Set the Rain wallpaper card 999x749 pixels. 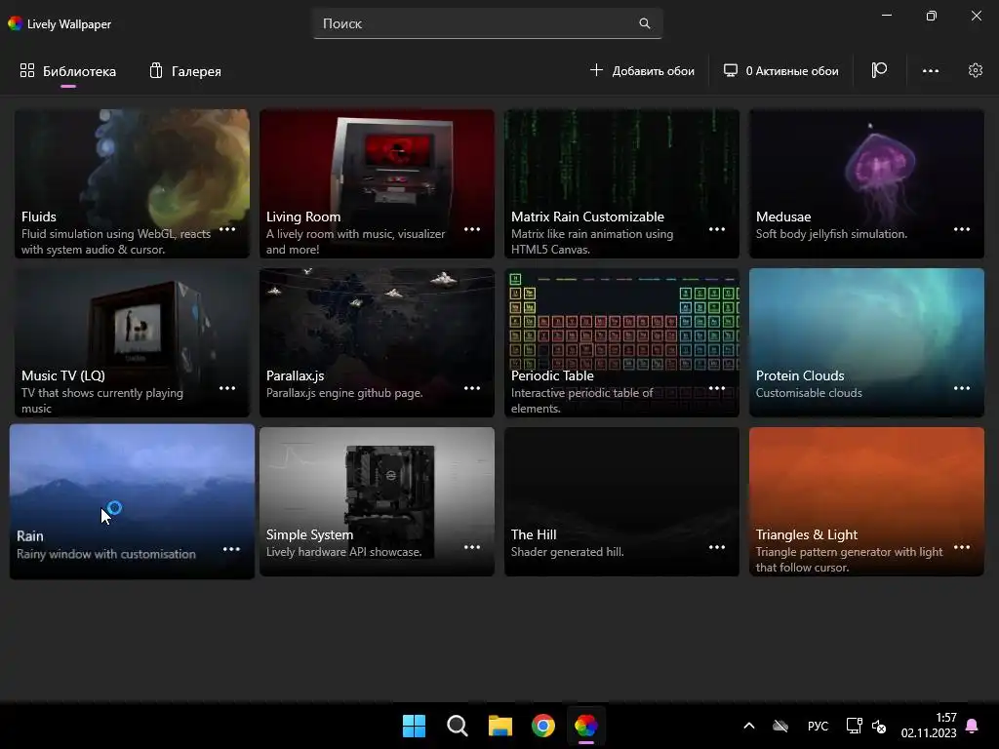tap(132, 502)
